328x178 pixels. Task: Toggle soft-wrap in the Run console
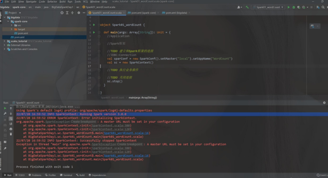pos(11,119)
